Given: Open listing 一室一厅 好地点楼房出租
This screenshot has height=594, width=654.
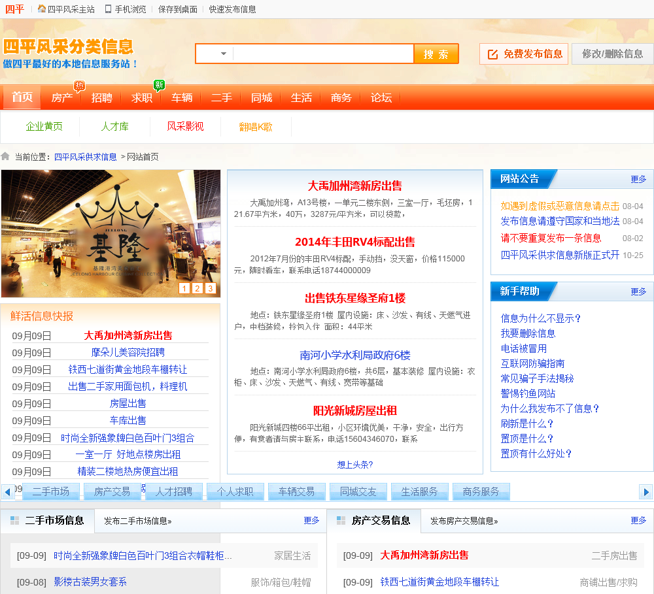Looking at the screenshot, I should pos(128,454).
